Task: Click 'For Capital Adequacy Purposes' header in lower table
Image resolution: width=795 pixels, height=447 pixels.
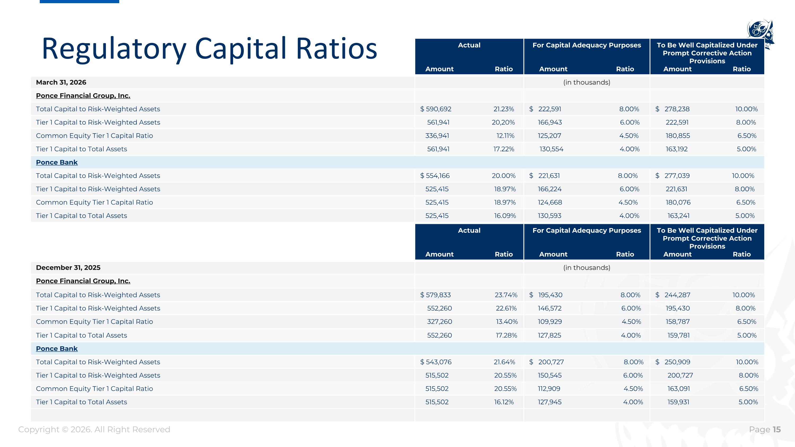Action: click(x=587, y=231)
